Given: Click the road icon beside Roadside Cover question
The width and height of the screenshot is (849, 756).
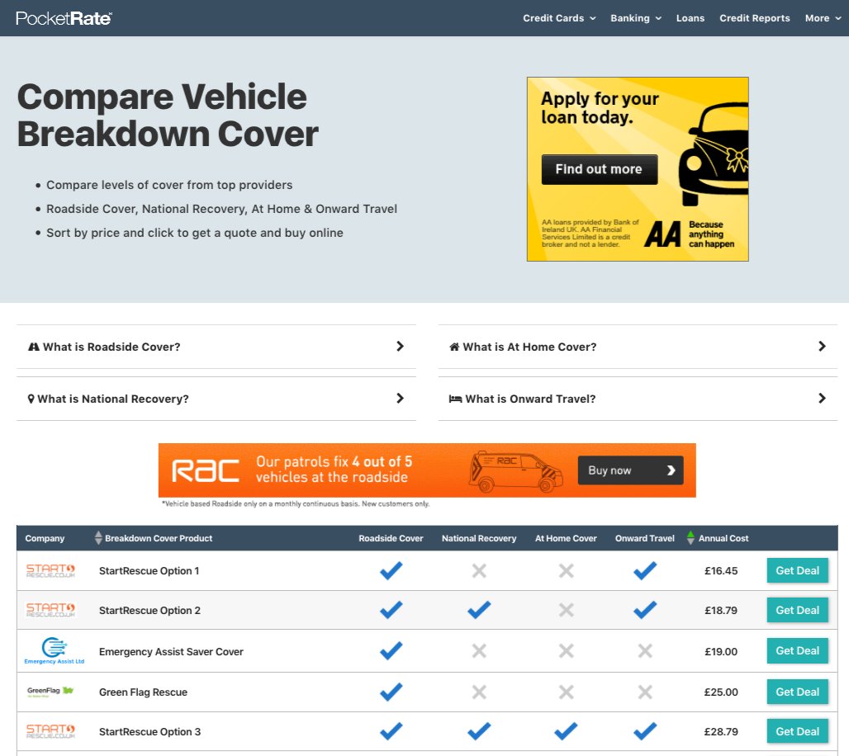Looking at the screenshot, I should pos(34,347).
